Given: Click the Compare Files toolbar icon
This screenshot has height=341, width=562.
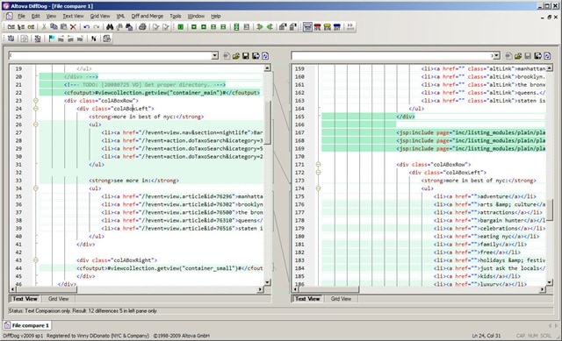Looking at the screenshot, I should (x=11, y=27).
